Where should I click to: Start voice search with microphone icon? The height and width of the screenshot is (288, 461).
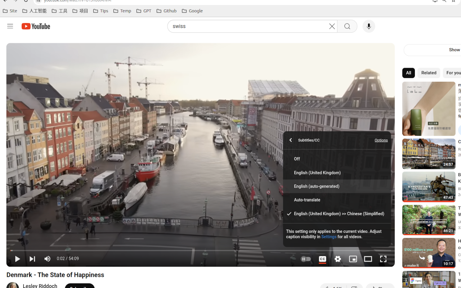click(x=368, y=26)
